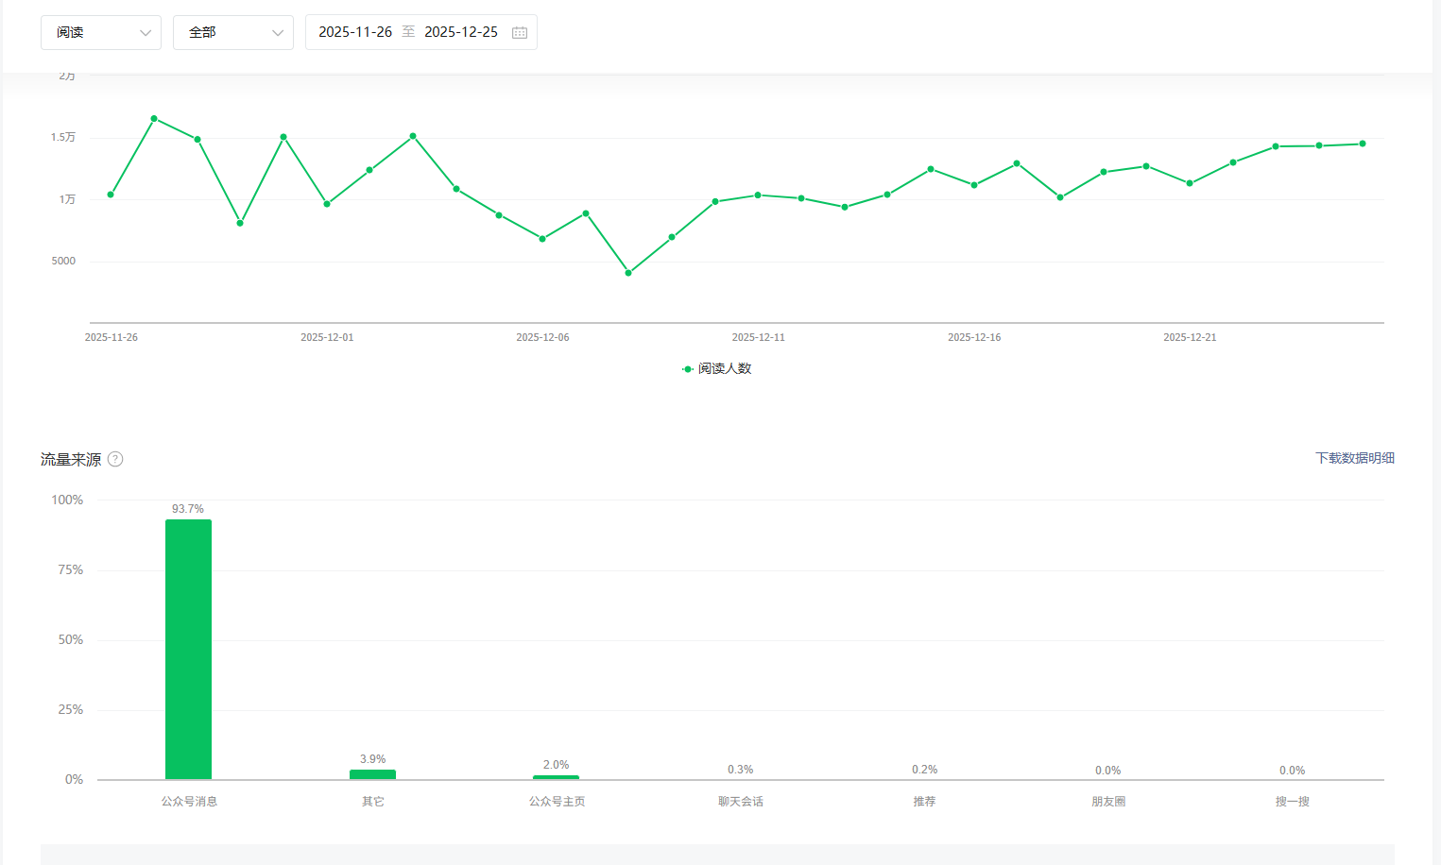Click the 朋友圈 category label

click(1107, 802)
